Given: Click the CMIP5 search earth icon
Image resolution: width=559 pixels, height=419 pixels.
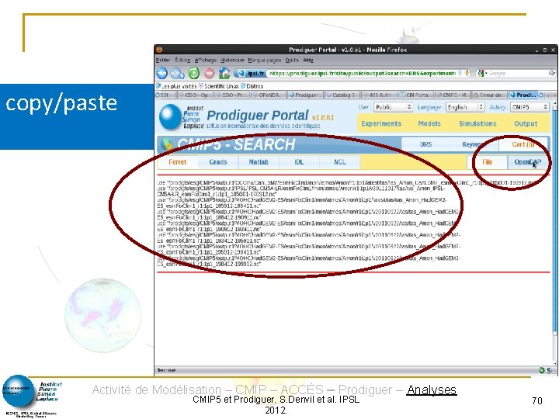Looking at the screenshot, I should (166, 144).
